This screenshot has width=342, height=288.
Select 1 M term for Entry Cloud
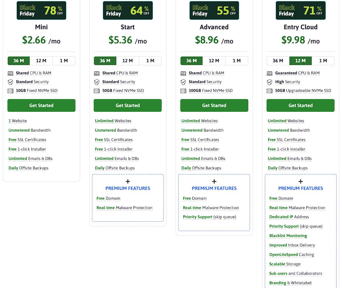[x=323, y=61]
